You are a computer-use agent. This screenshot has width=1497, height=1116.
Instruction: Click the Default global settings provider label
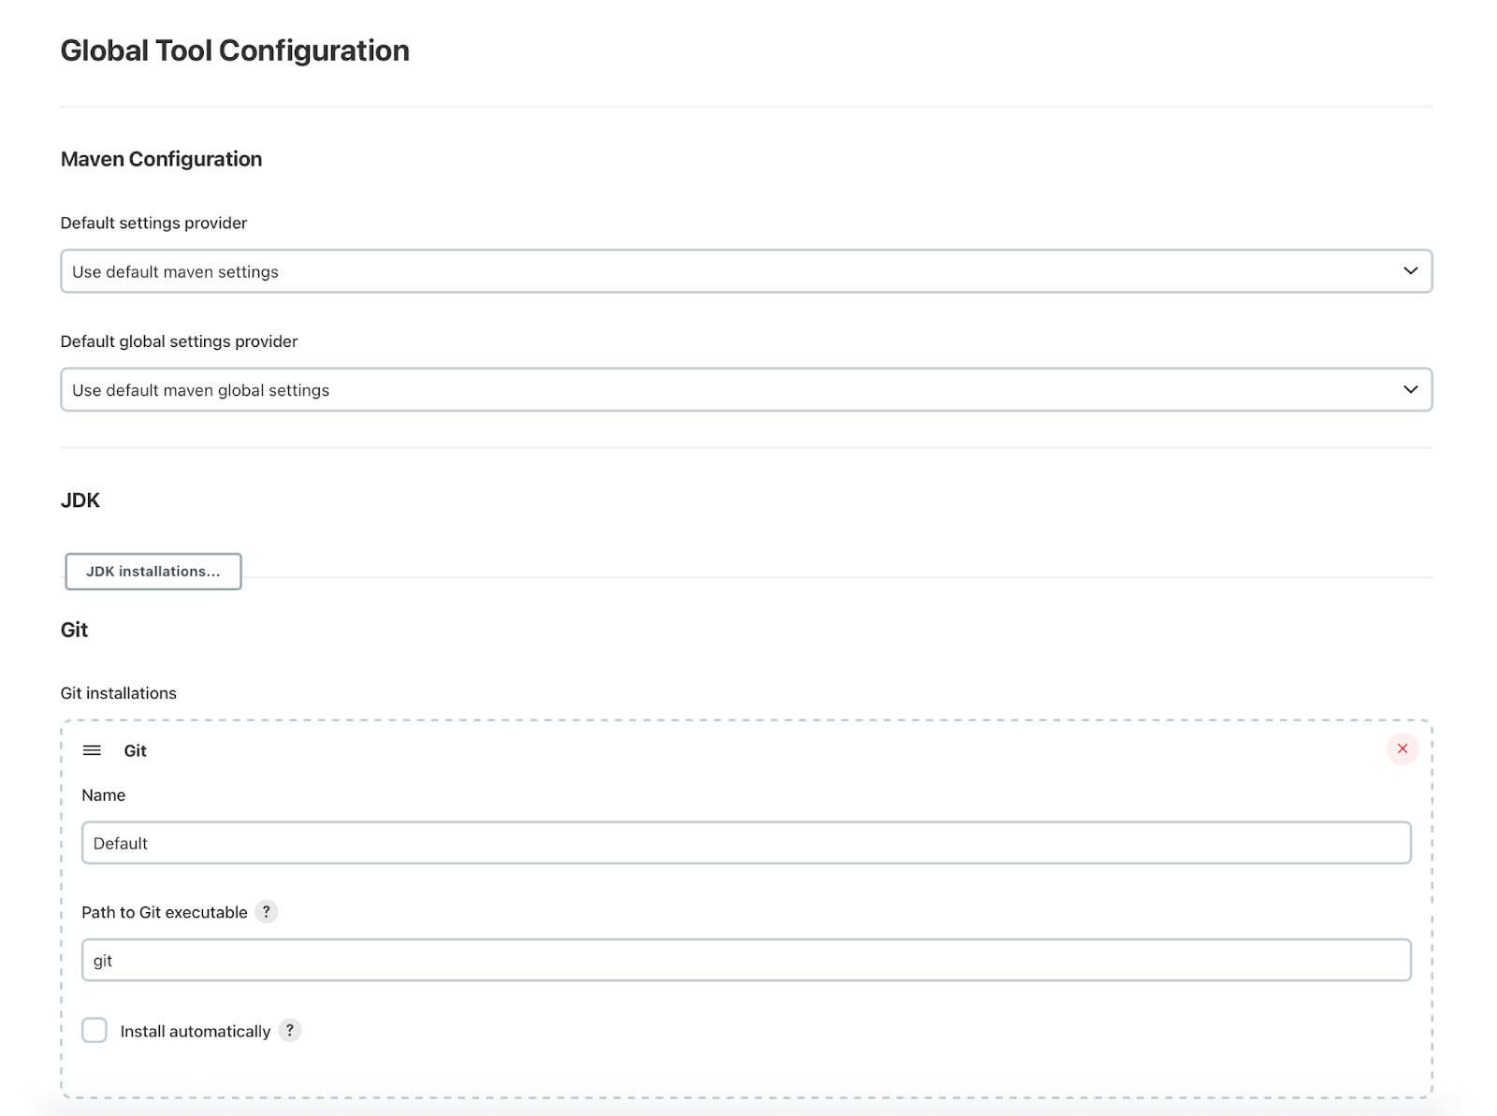click(x=179, y=341)
